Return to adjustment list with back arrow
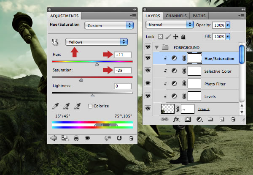Screen dimensions: 253x175 tap(53, 138)
